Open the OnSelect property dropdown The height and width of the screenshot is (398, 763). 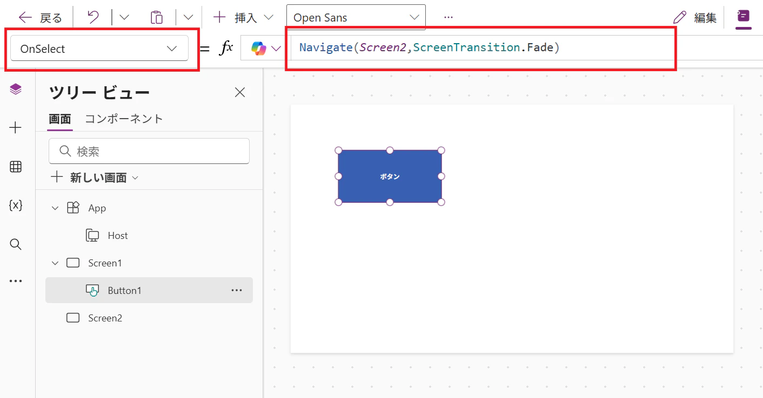click(99, 49)
